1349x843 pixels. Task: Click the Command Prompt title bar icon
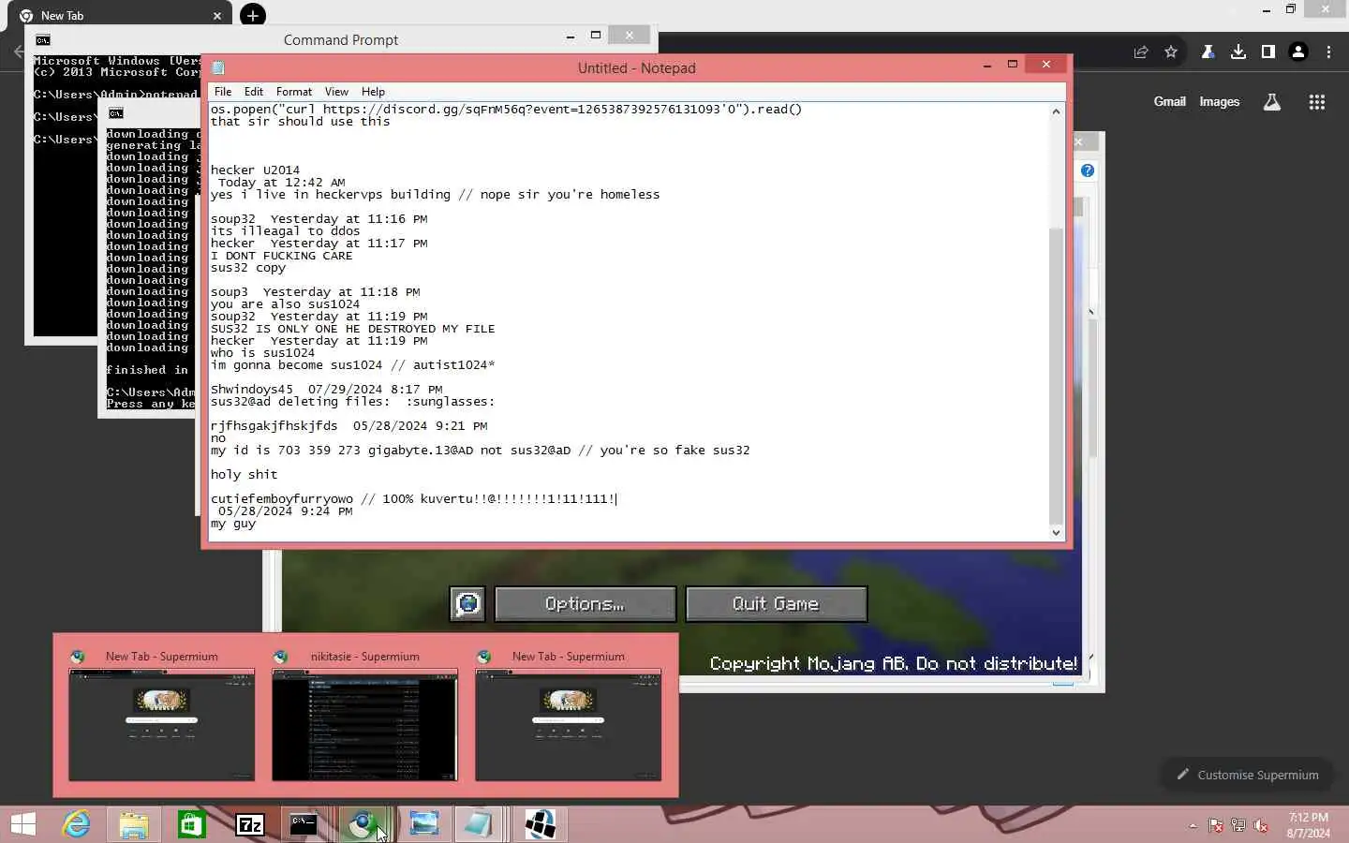click(43, 40)
